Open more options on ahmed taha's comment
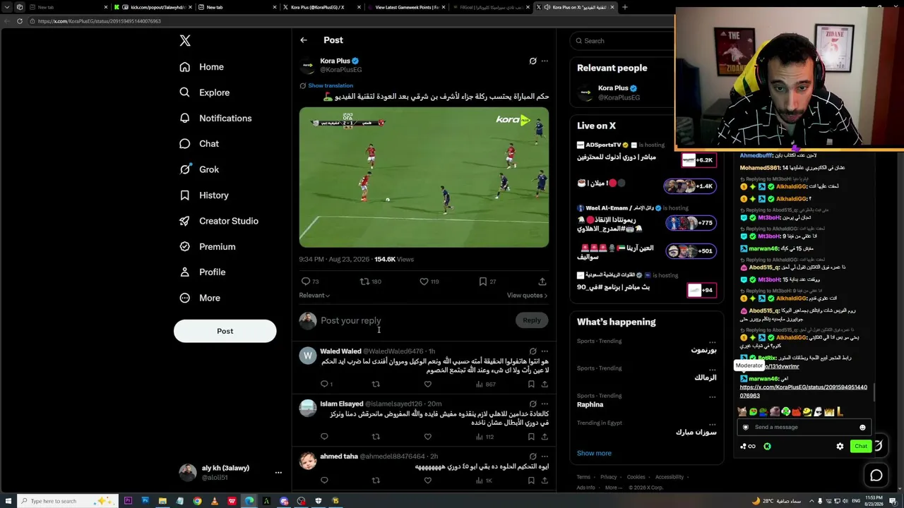 [x=545, y=456]
